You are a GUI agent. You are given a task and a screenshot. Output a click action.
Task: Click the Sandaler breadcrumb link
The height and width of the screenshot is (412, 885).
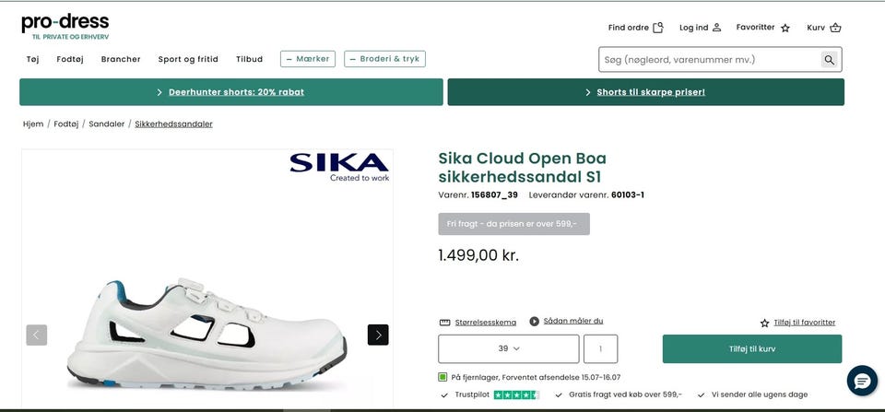pos(107,124)
